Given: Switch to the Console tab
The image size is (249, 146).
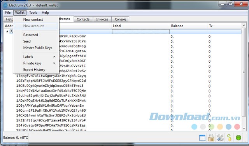Looking at the screenshot, I should click(x=120, y=19).
